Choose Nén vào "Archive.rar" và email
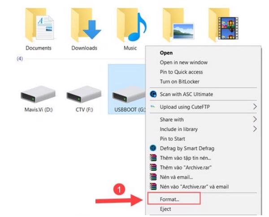Viewport: 269px width, 217px height. (x=195, y=186)
